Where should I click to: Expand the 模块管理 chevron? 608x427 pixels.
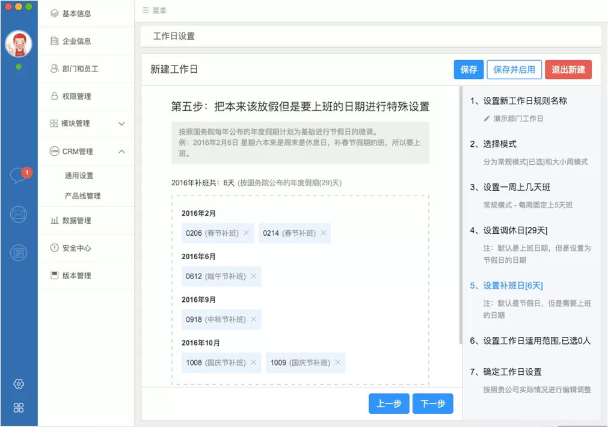(121, 124)
